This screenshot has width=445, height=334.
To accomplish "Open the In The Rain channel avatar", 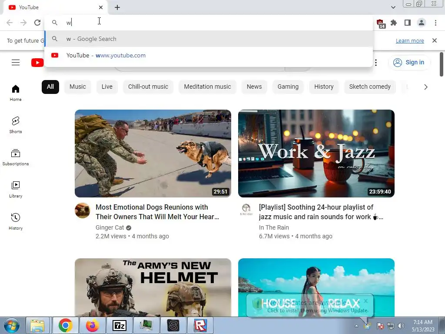I will [246, 210].
